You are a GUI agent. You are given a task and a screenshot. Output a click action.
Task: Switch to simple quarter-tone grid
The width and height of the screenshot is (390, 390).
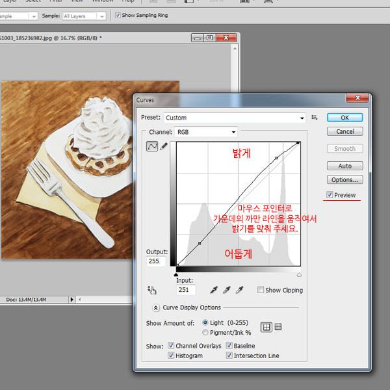[x=266, y=327]
